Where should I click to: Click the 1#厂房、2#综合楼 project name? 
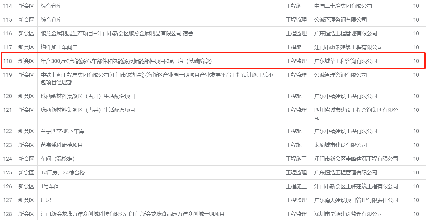click(x=63, y=173)
